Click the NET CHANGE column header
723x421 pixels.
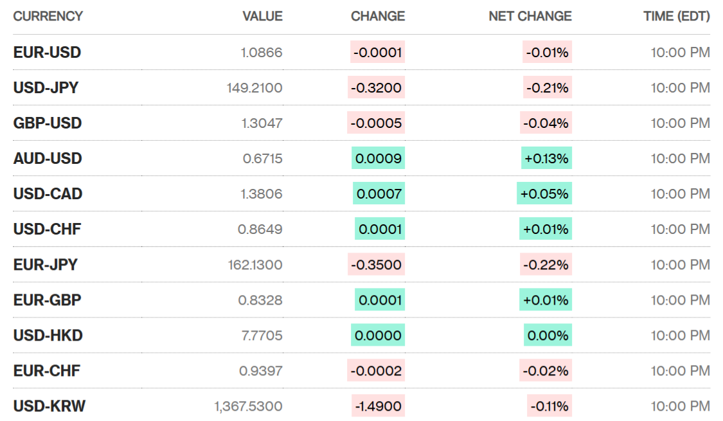point(530,17)
